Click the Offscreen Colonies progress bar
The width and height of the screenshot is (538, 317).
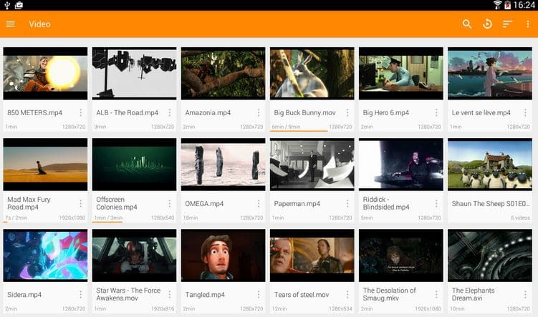pos(107,222)
